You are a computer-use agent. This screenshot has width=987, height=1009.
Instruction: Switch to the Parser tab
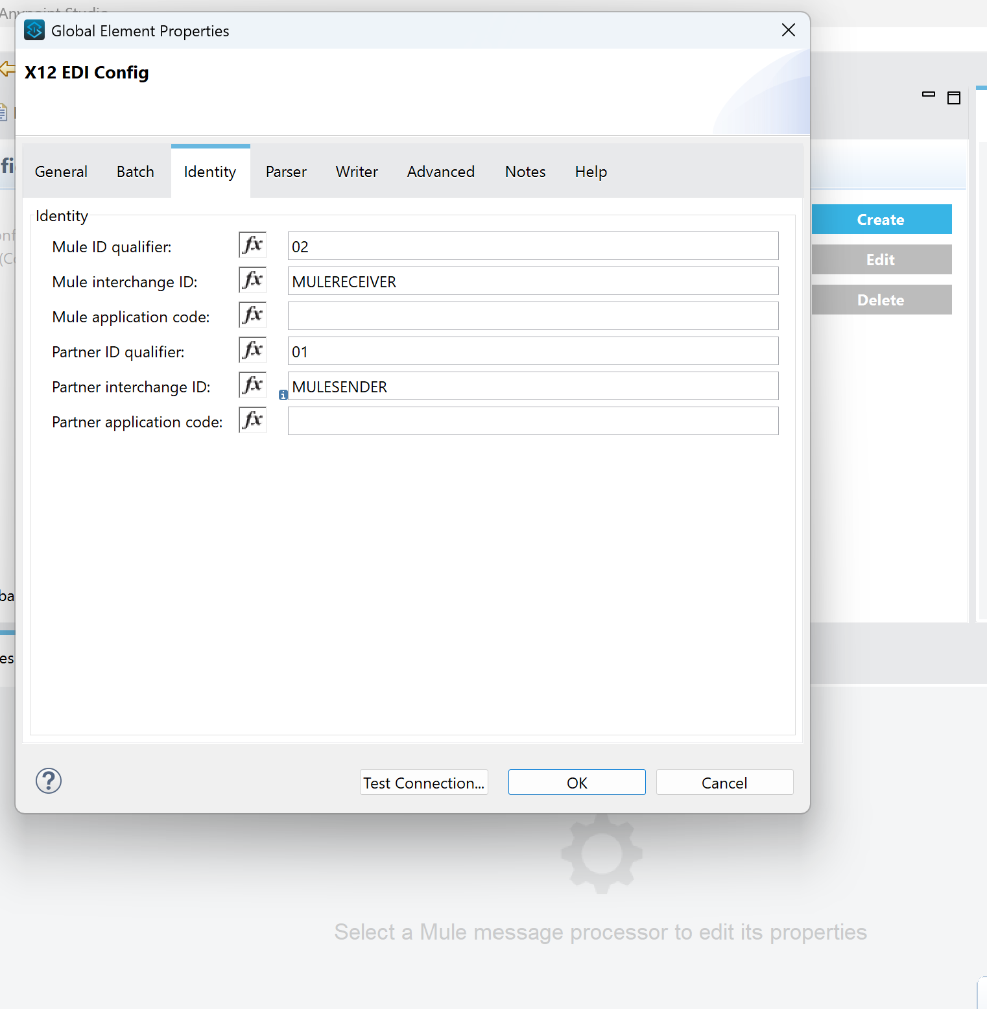(285, 171)
